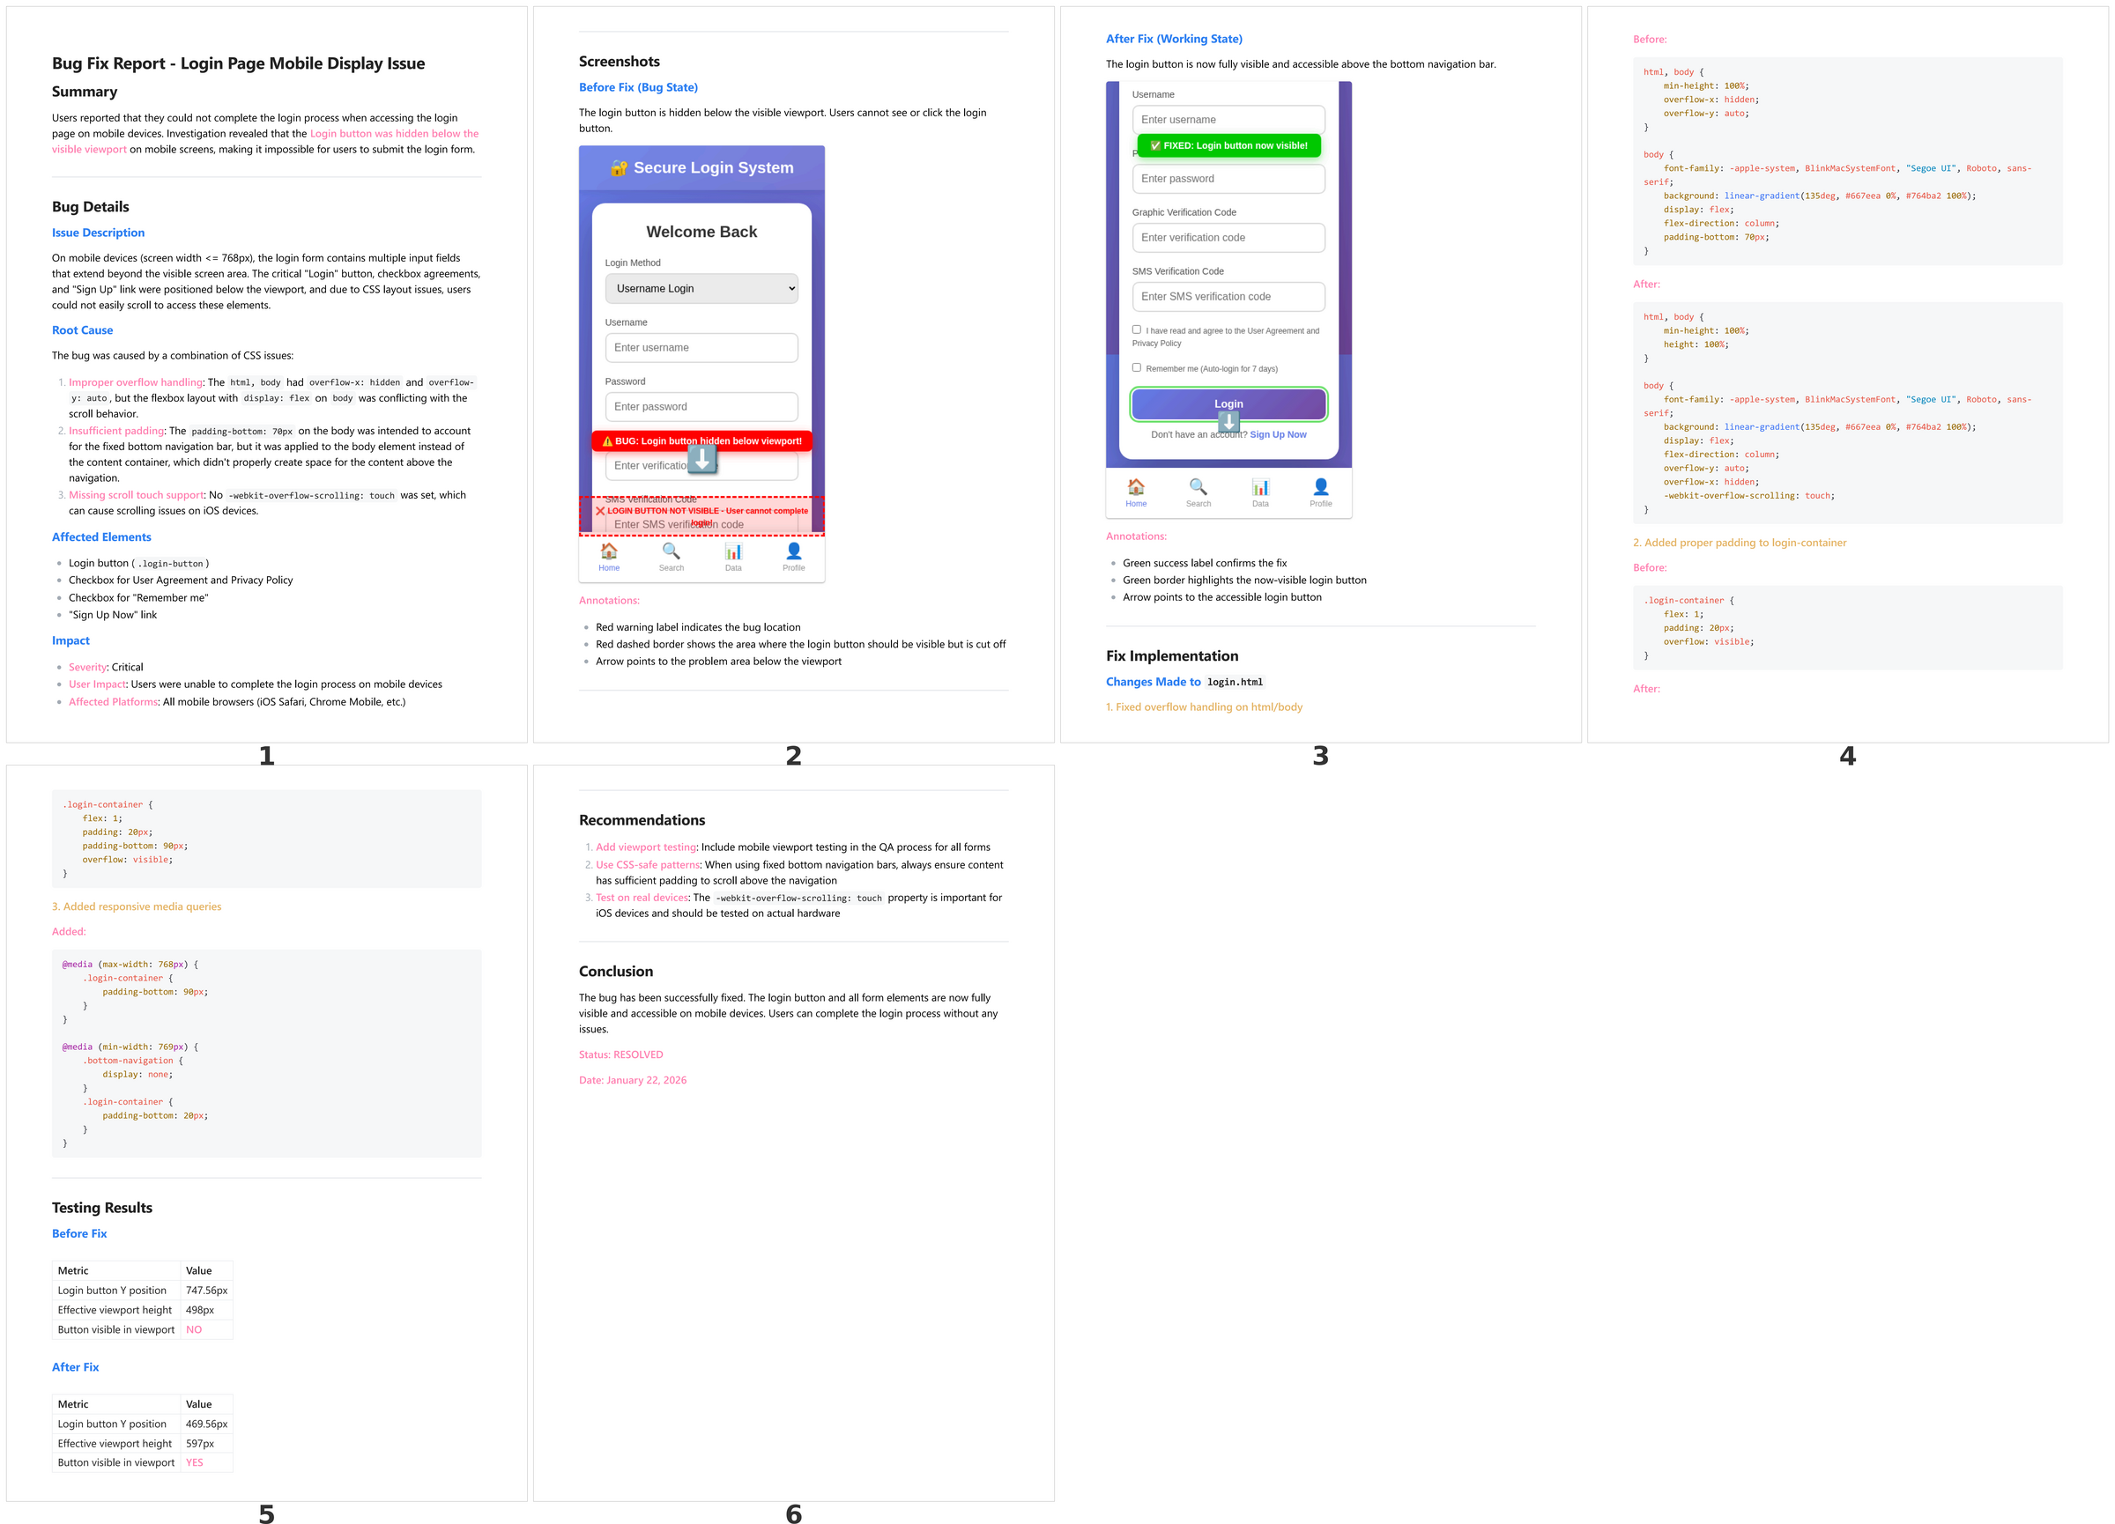Click Data chart icon in Before Fix screenshot
Viewport: 2115px width, 1524px height.
coord(733,551)
